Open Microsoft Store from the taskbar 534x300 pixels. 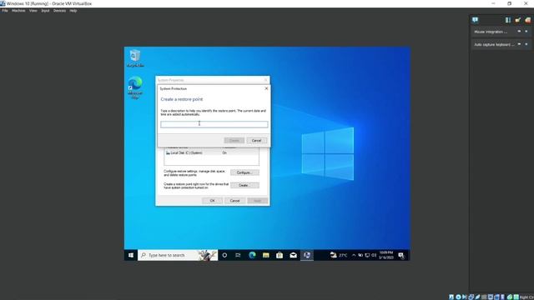click(280, 255)
